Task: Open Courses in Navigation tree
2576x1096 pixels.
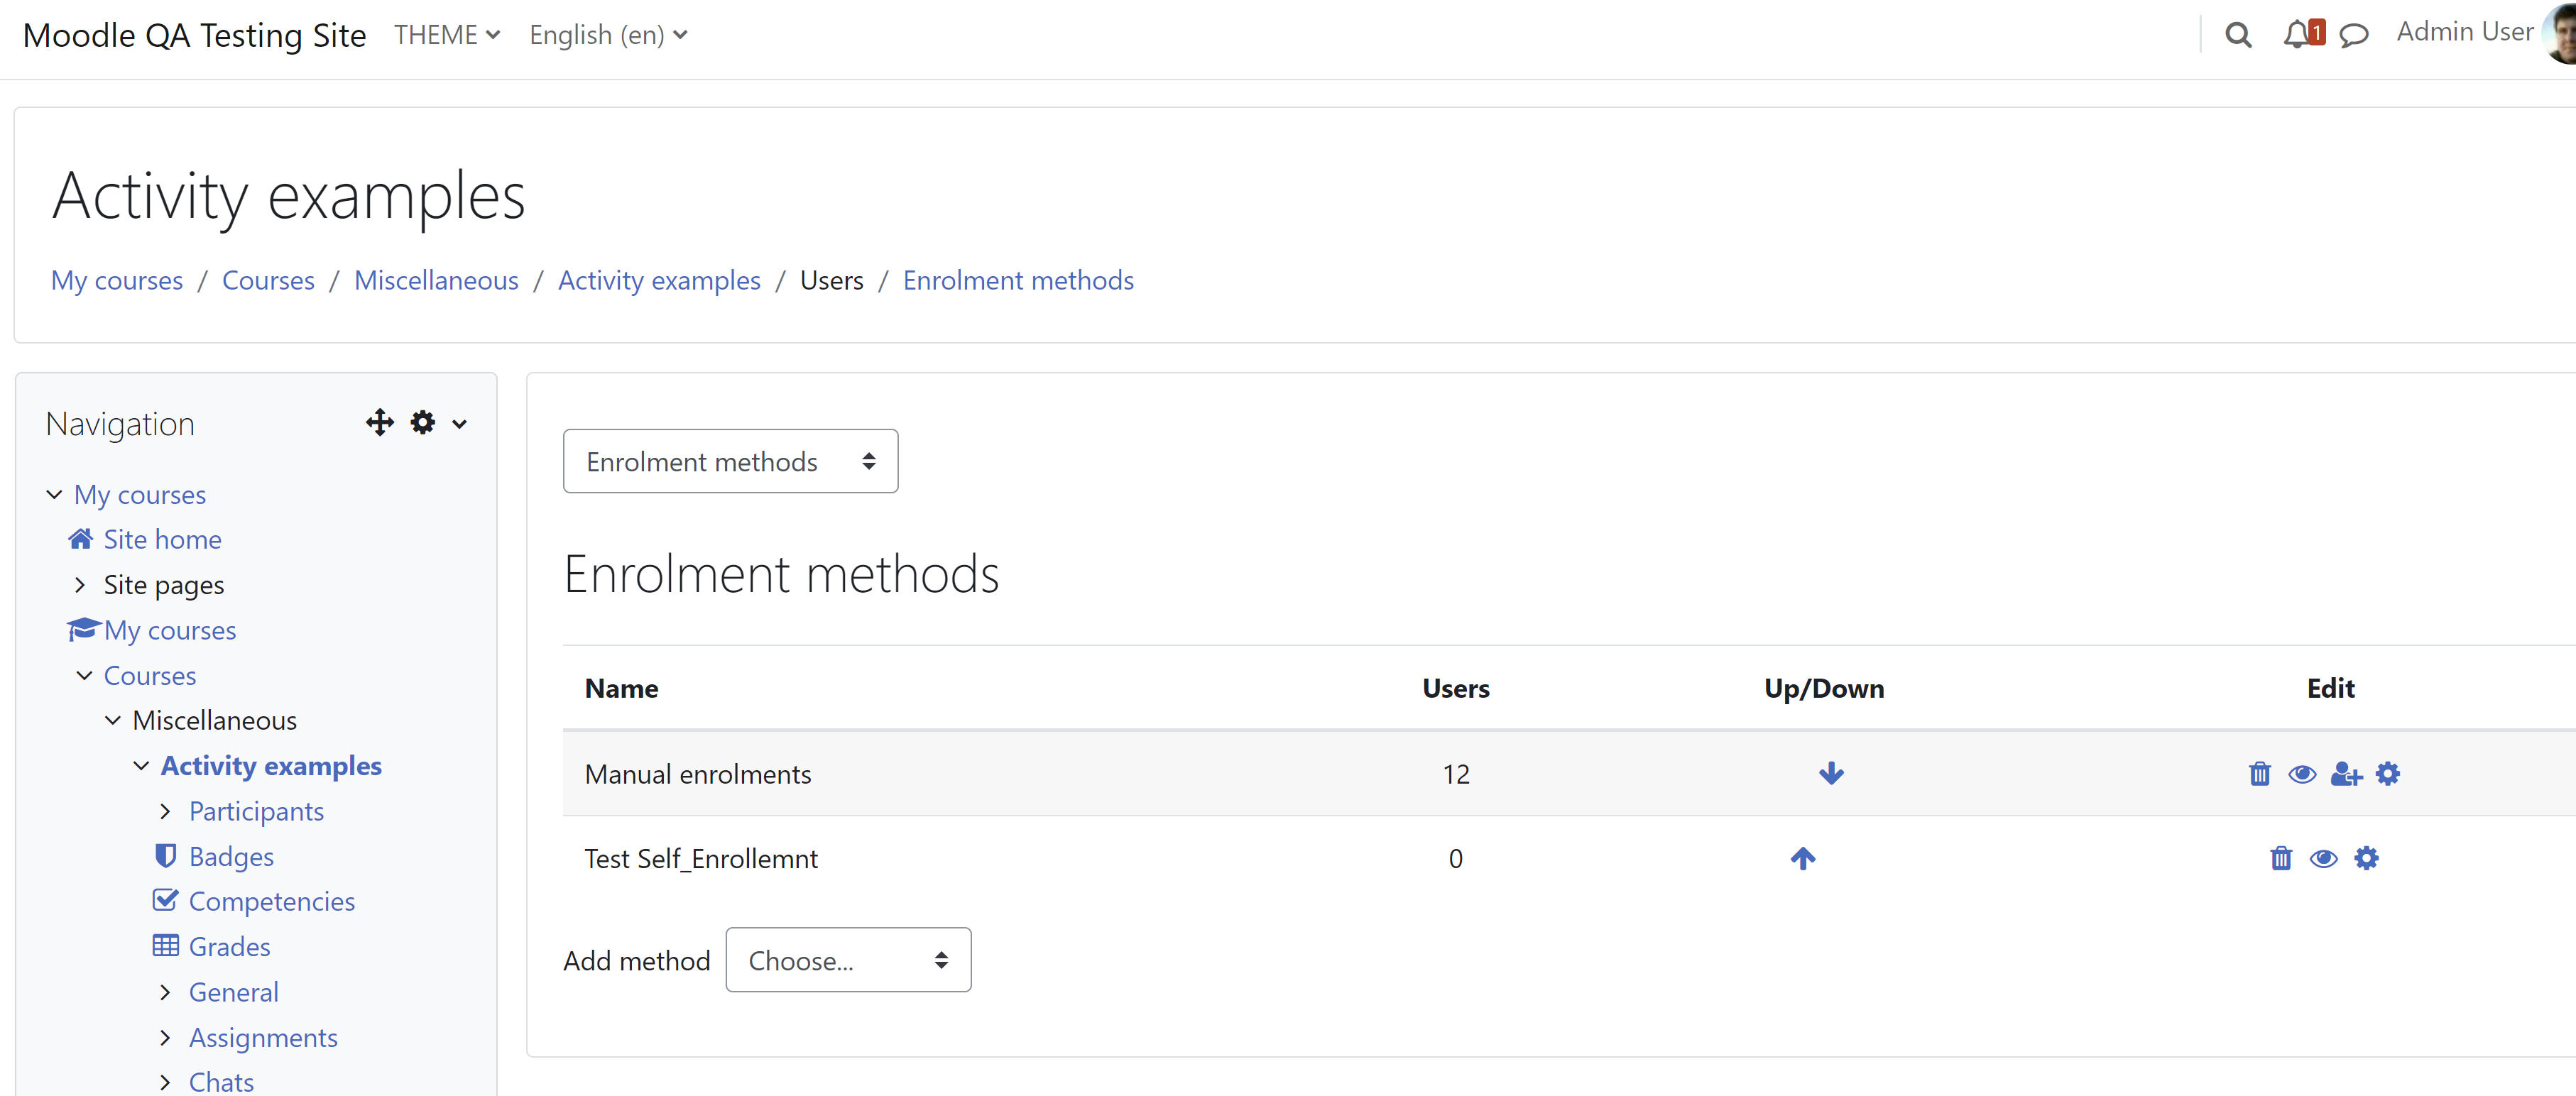Action: [x=150, y=675]
